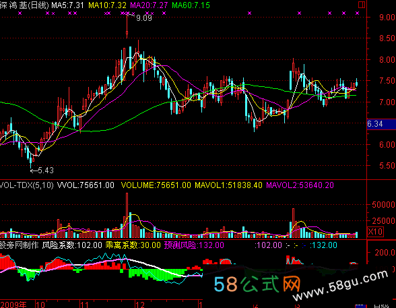Image resolution: width=396 pixels, height=308 pixels.
Task: Click the green MA60:7.15 label
Action: tap(191, 5)
